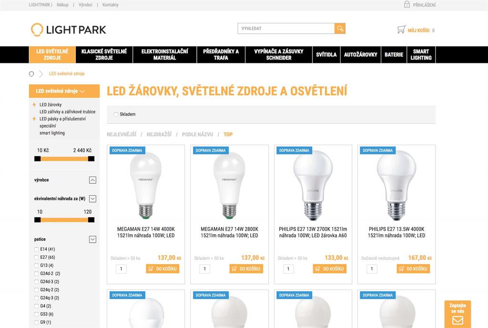Check the E27 (65) socket filter

(36, 257)
